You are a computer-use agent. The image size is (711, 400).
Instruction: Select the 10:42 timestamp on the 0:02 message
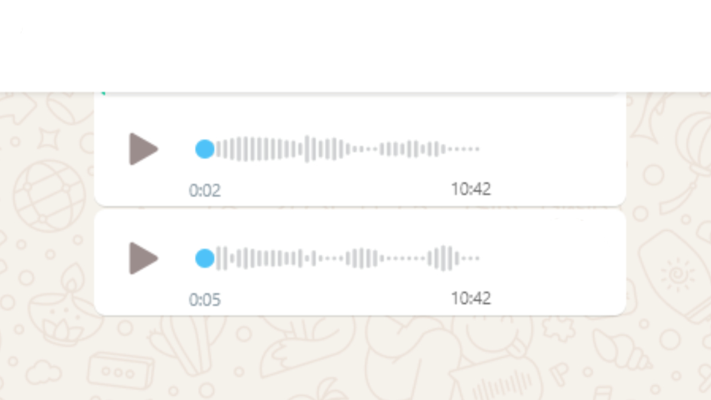point(471,189)
